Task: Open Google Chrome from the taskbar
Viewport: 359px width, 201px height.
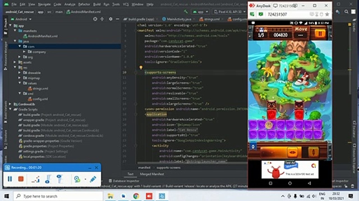Action: click(136, 196)
